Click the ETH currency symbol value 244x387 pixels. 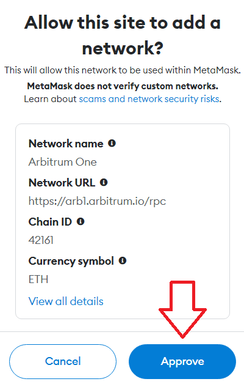pos(38,279)
